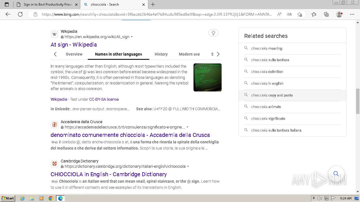Open the Favorites list
This screenshot has height=202, width=360.
[314, 14]
